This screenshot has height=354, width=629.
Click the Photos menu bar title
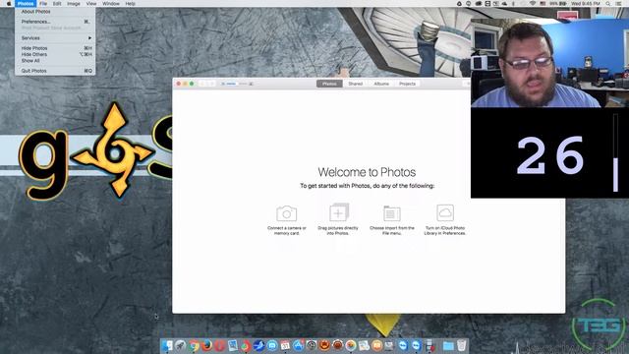pos(26,4)
